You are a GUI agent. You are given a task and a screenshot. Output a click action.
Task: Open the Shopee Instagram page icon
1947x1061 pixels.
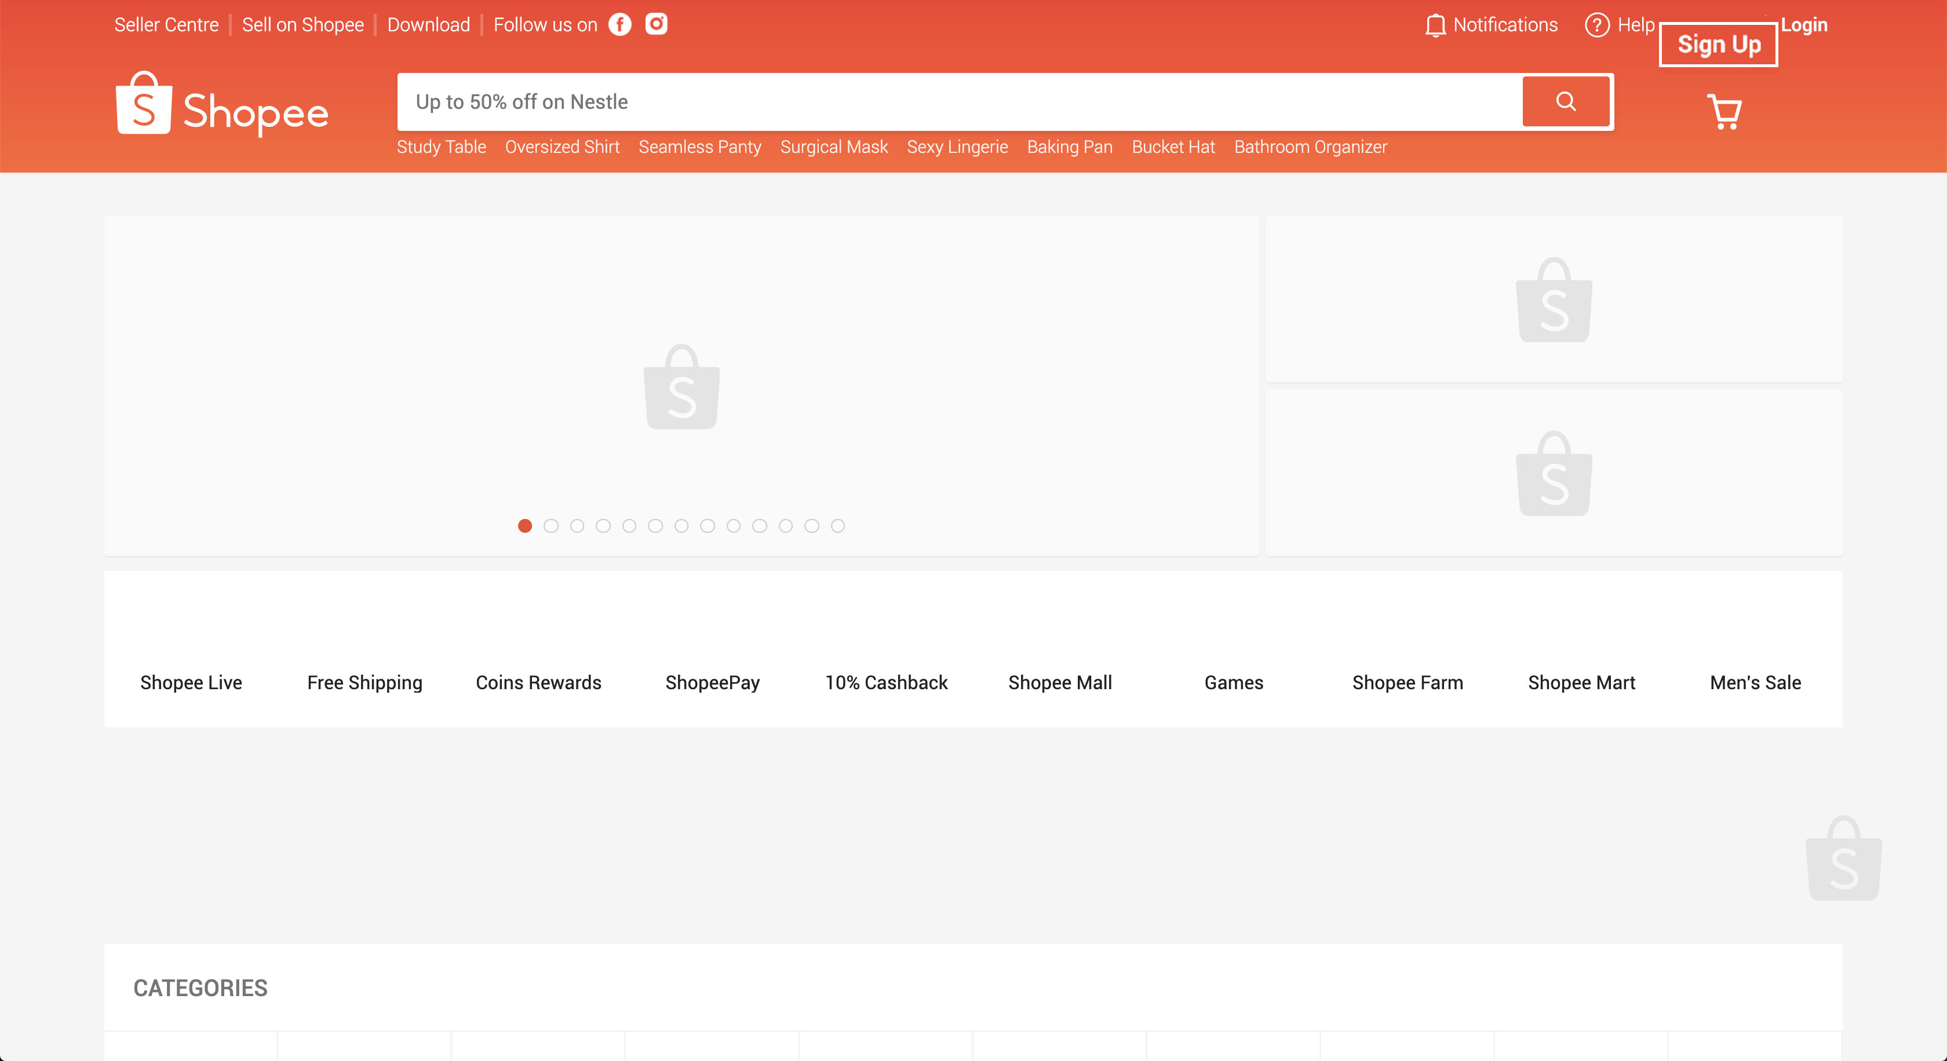click(x=656, y=25)
